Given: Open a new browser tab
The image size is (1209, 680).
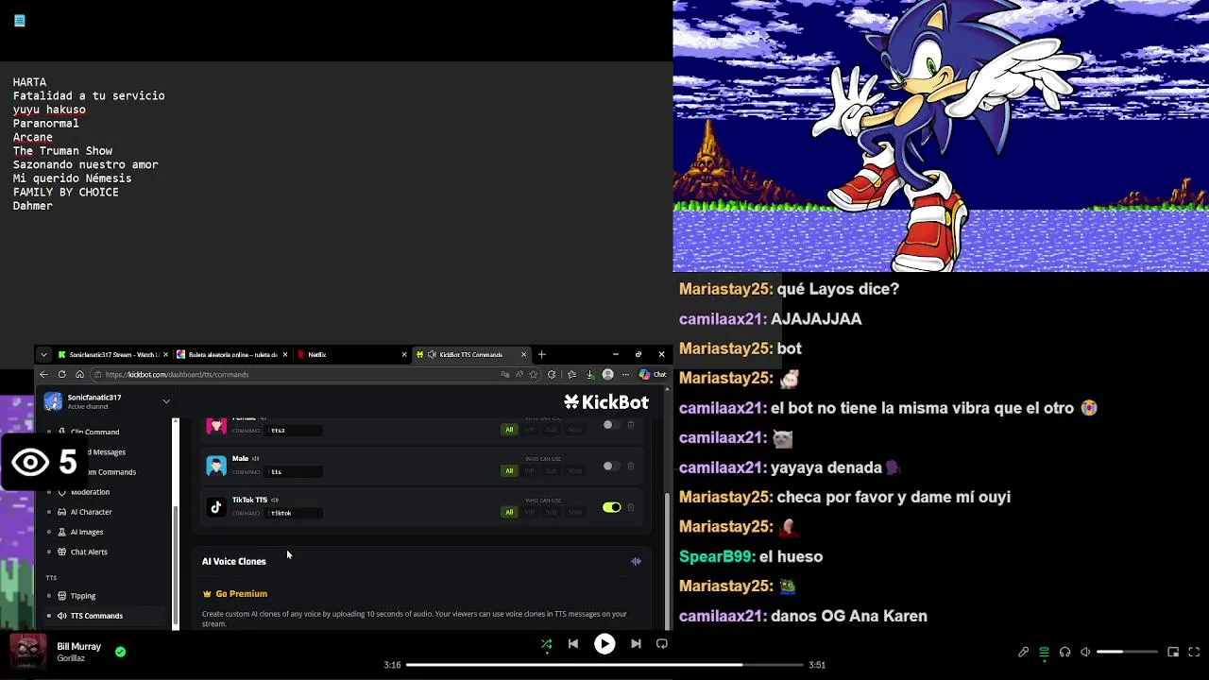Looking at the screenshot, I should click(541, 355).
